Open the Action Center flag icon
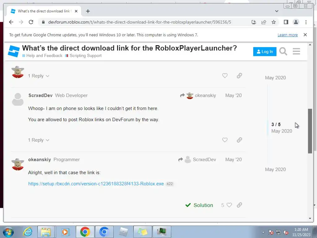 coord(271,232)
